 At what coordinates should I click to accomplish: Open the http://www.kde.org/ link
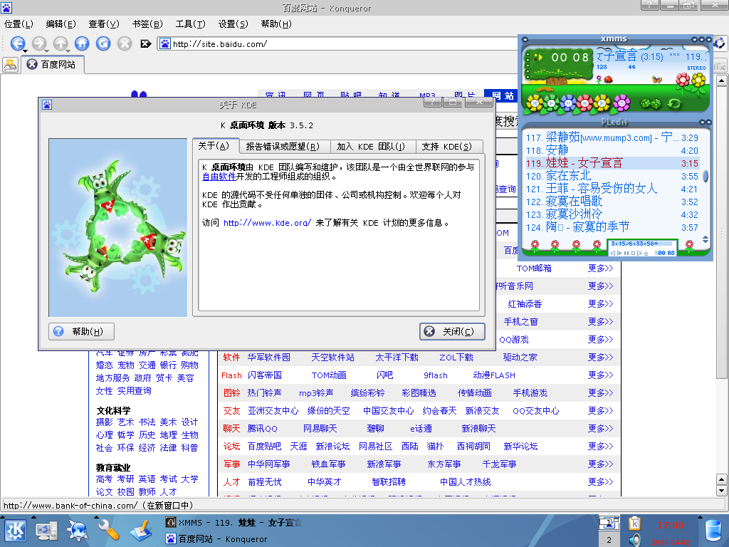tap(268, 223)
